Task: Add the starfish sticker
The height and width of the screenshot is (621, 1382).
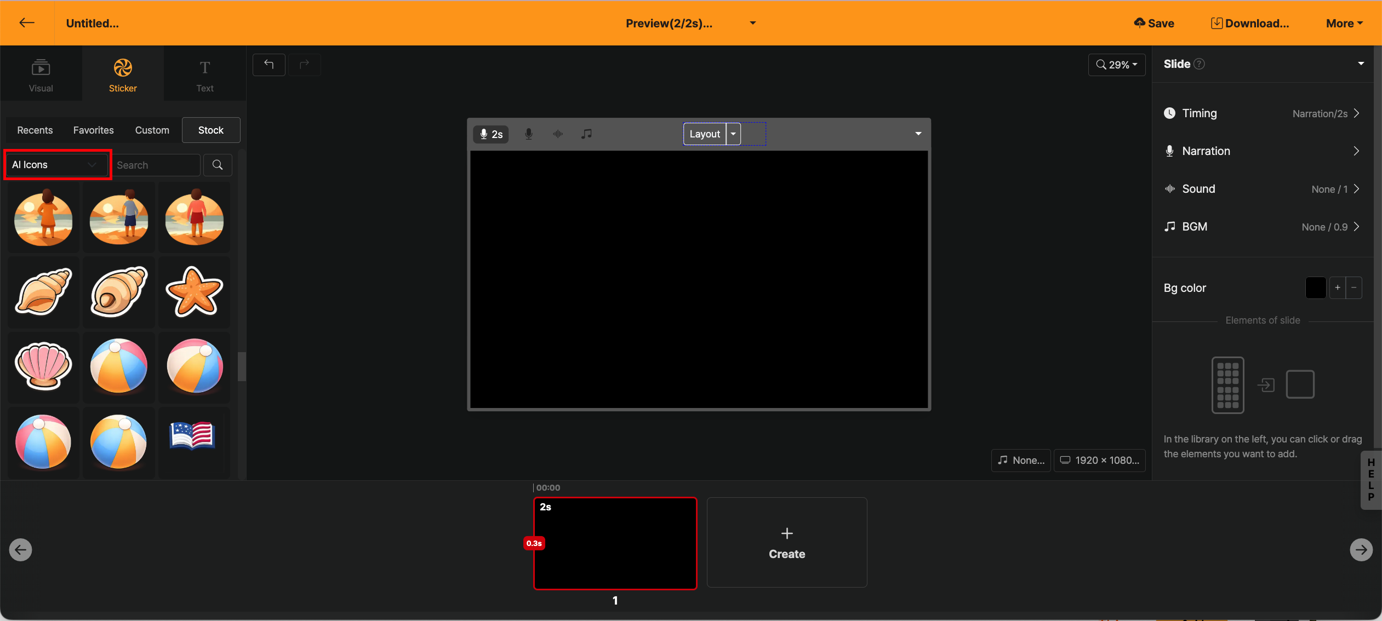Action: coord(194,291)
